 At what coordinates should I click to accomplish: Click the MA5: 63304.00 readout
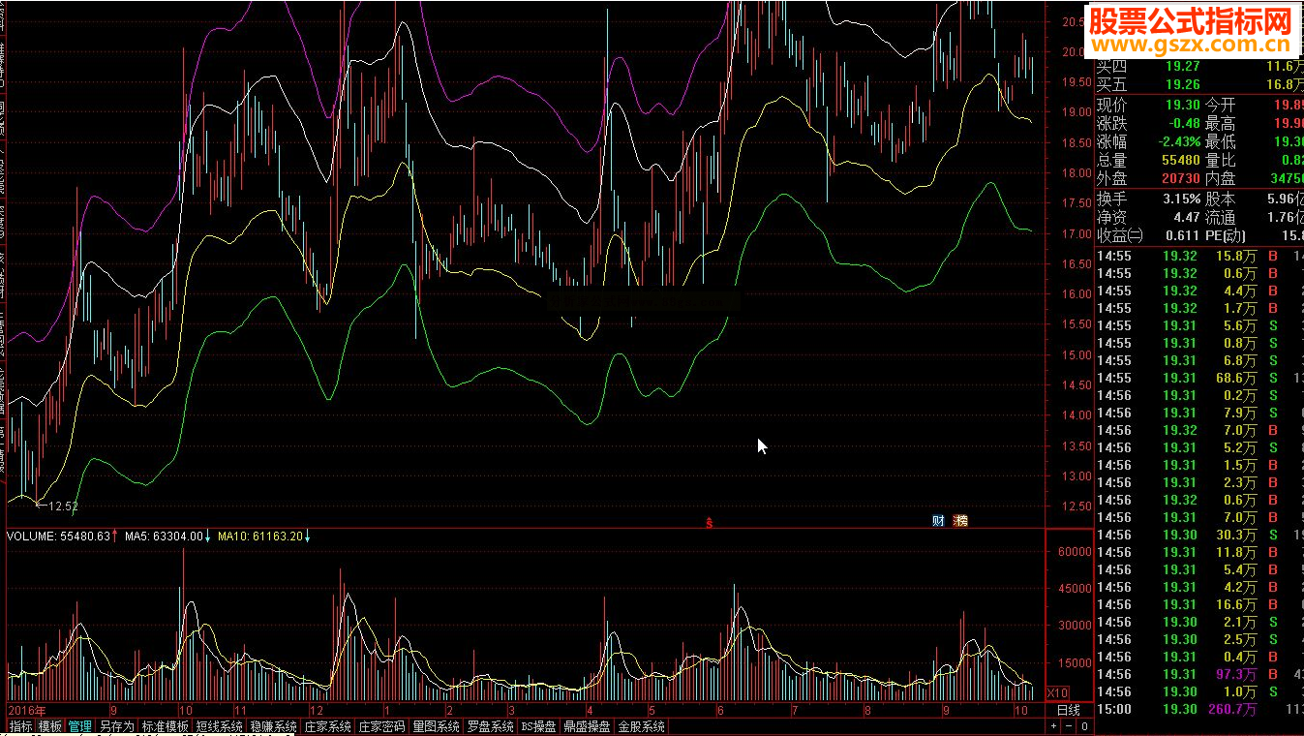[x=163, y=536]
